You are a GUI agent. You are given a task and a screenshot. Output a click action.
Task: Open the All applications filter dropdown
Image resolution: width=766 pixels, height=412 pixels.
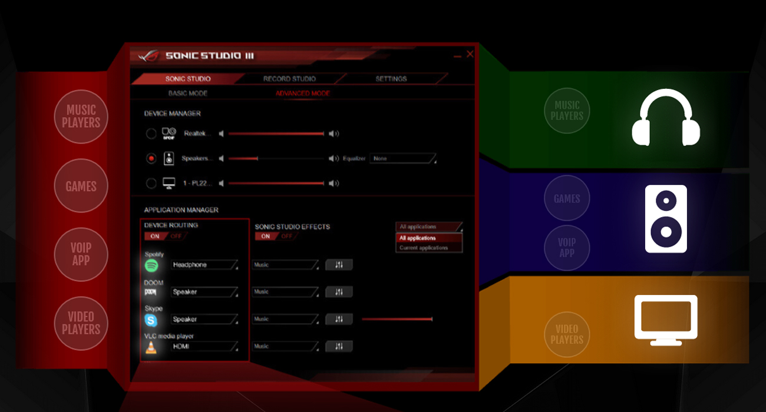429,227
